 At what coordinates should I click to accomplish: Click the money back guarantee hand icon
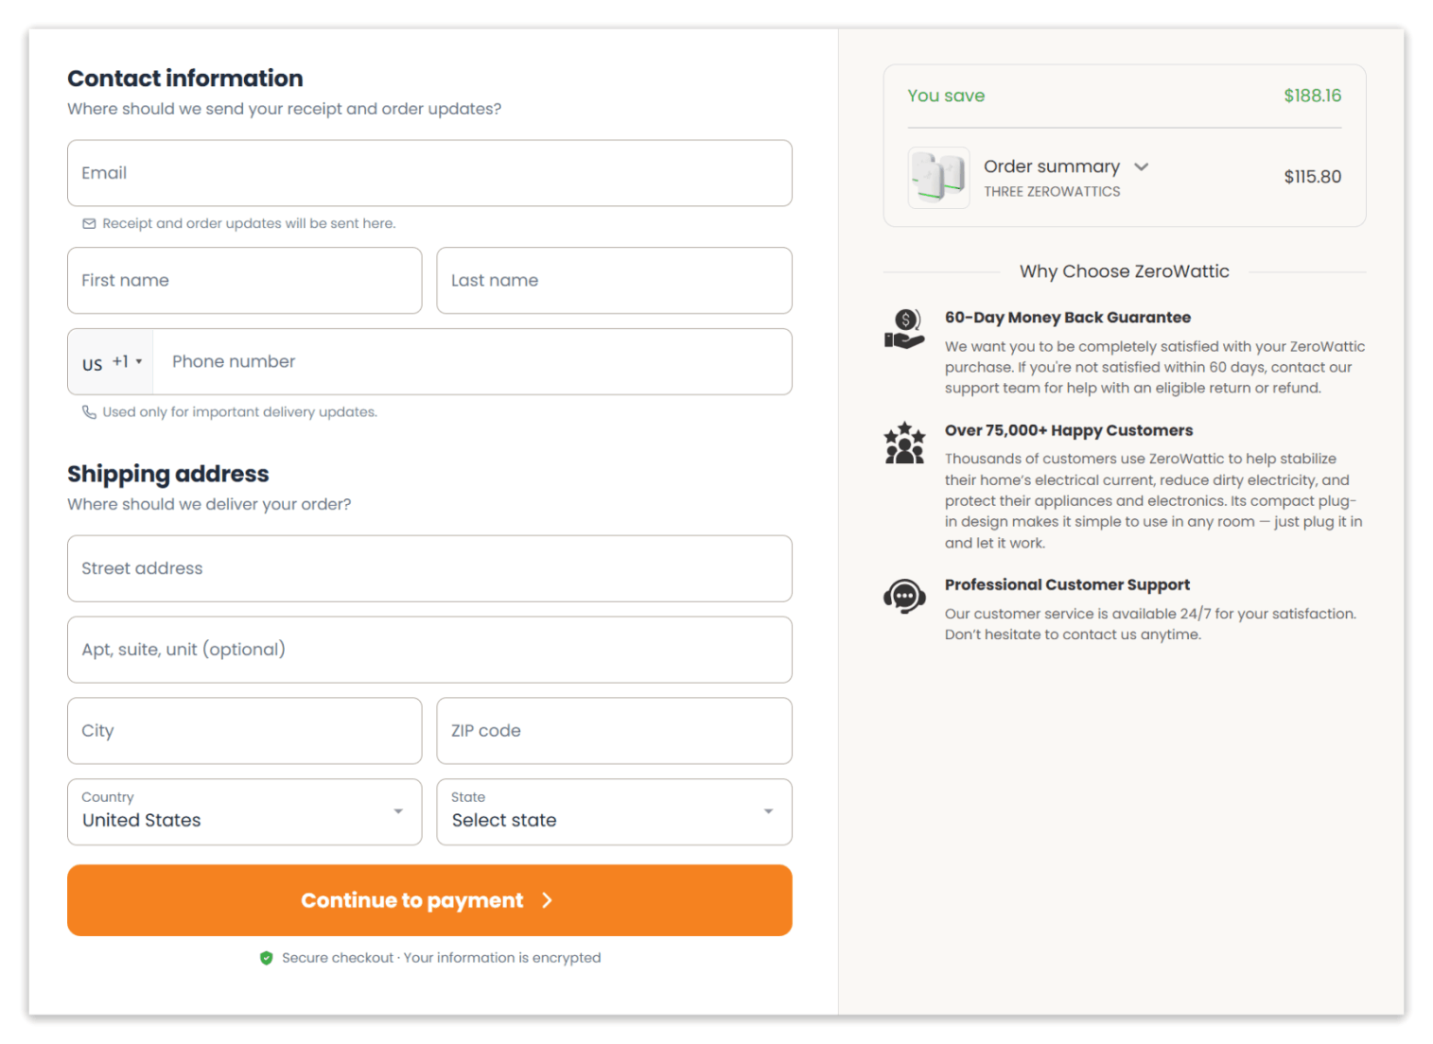click(904, 329)
